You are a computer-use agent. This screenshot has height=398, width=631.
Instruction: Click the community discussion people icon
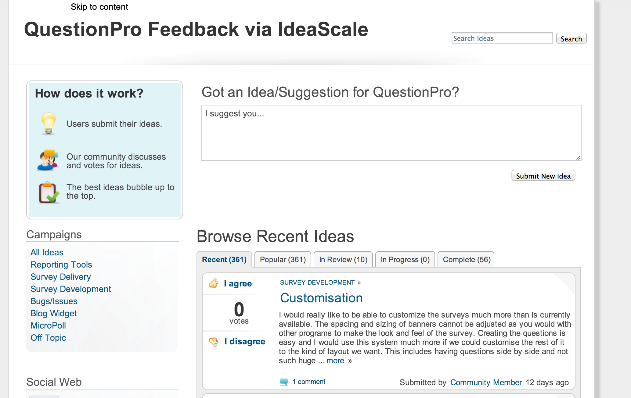coord(48,161)
